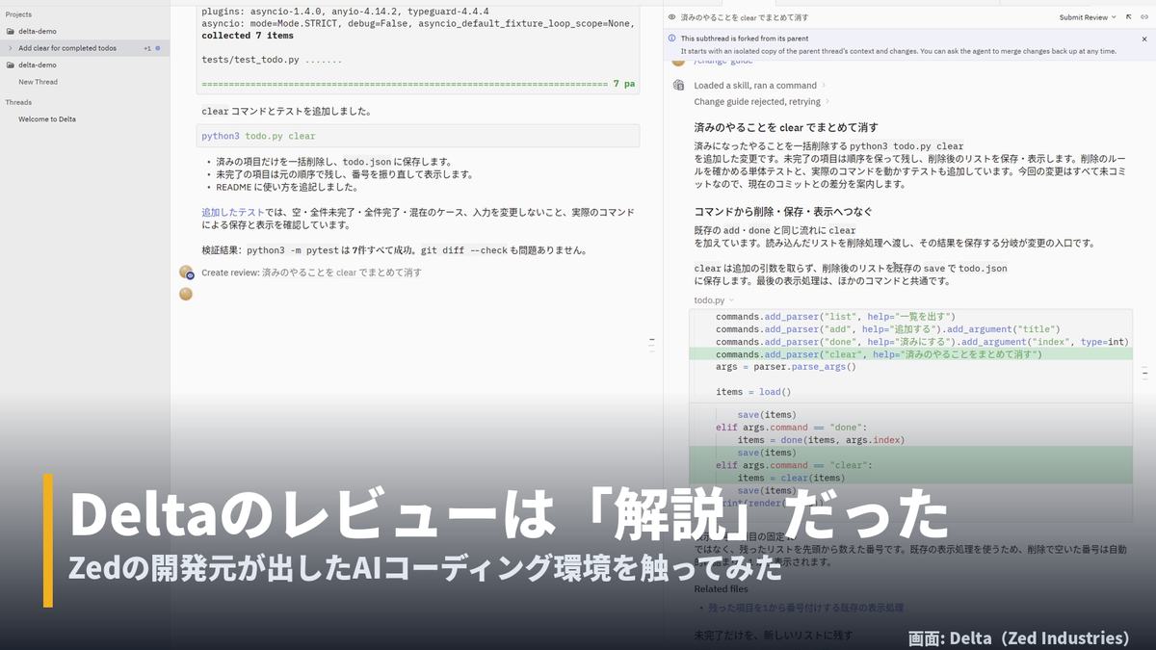Expand 'Change guide rejected, retrying'
This screenshot has height=650, width=1156.
point(761,101)
